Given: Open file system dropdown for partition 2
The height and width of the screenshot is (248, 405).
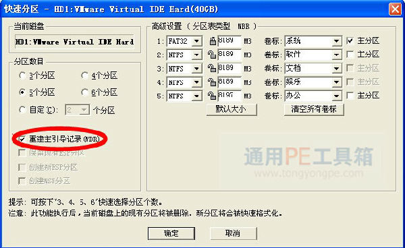Looking at the screenshot, I should [197, 55].
